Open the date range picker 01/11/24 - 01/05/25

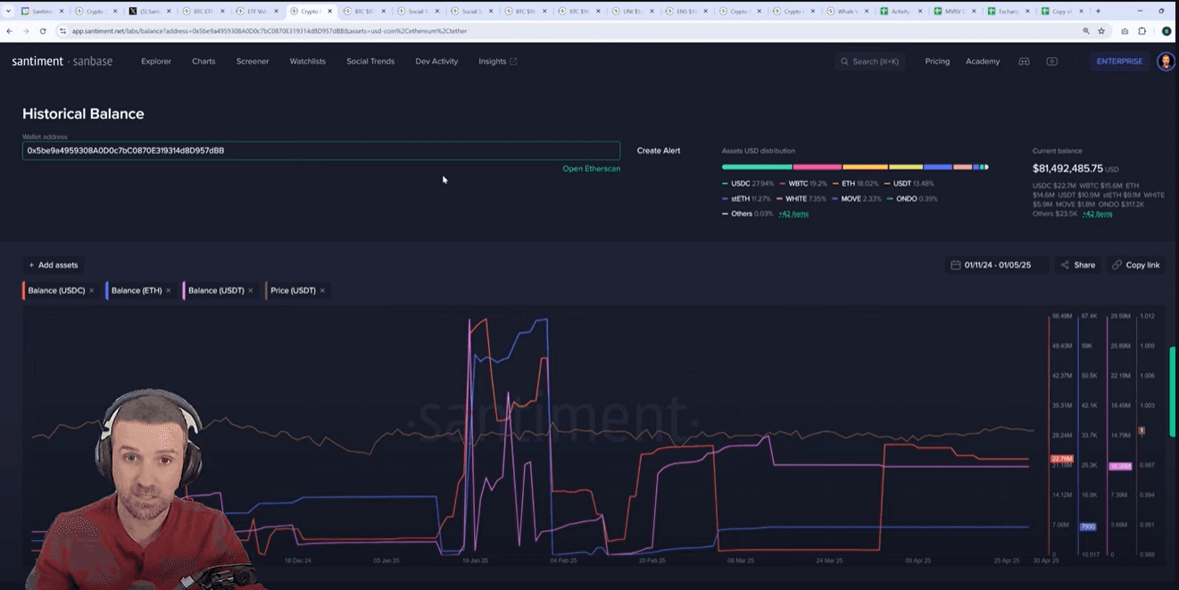(x=996, y=265)
